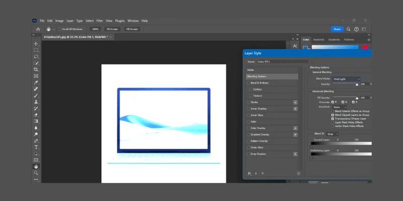Open the Edit Toolbar ellipsis menu
Screen dimensions: 403x201
(36, 179)
